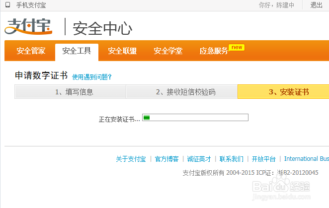
Task: Open the 安全联盟 tab
Action: click(122, 51)
